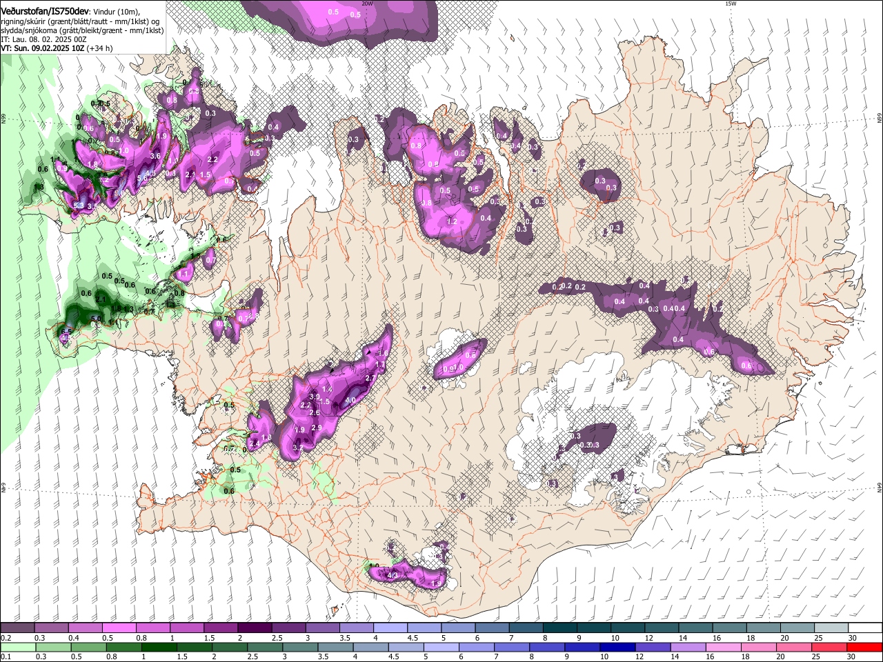The width and height of the screenshot is (883, 662).
Task: Click the 15W longitude label at top edge
Action: tap(730, 3)
